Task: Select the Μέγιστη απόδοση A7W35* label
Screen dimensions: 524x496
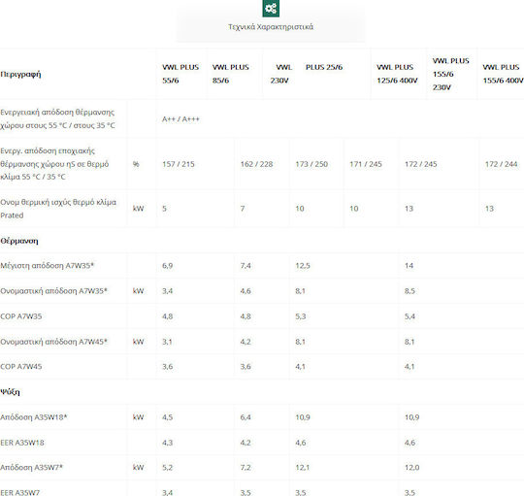Action: click(x=48, y=265)
